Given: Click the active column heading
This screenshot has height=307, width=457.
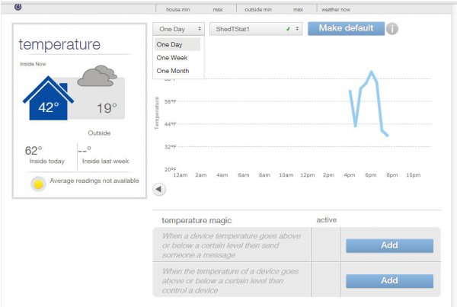Looking at the screenshot, I should [327, 220].
